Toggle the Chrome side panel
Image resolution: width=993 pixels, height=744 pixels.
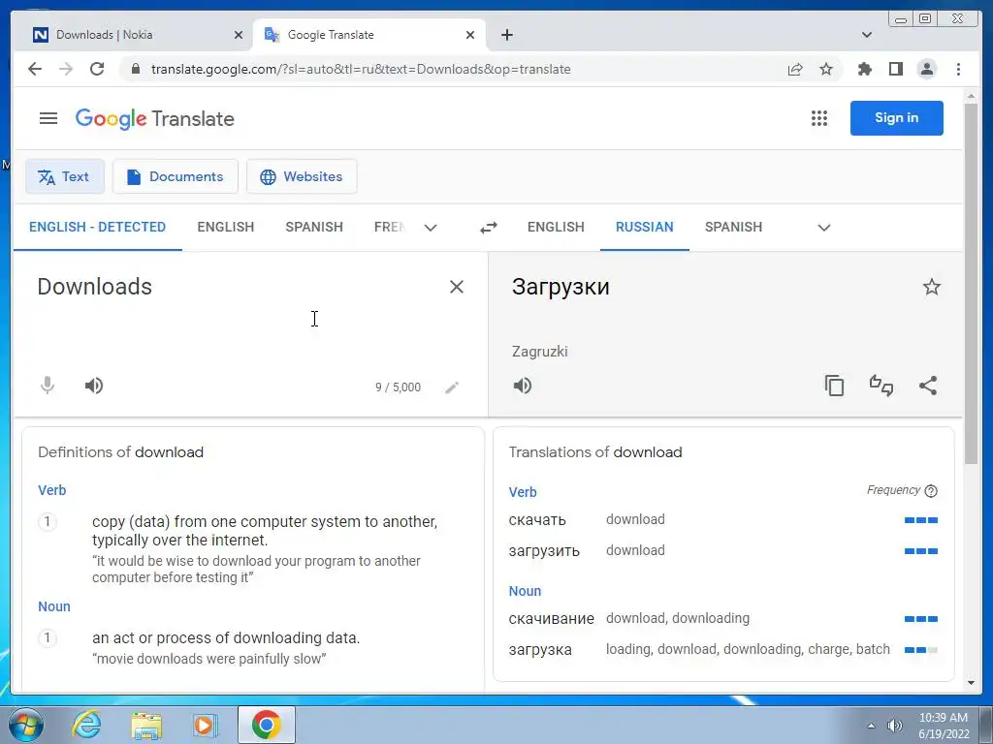tap(895, 69)
